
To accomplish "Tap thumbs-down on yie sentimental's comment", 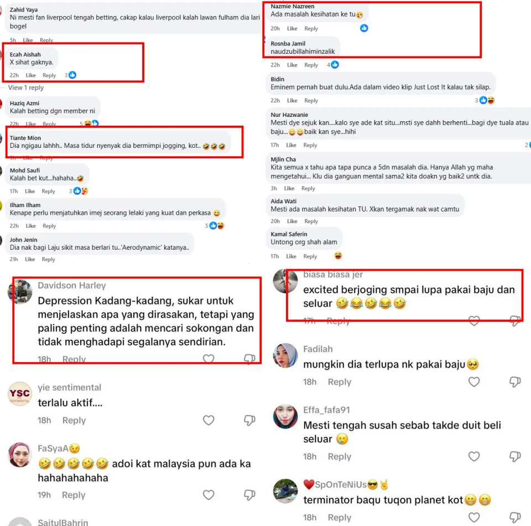I will tap(249, 420).
